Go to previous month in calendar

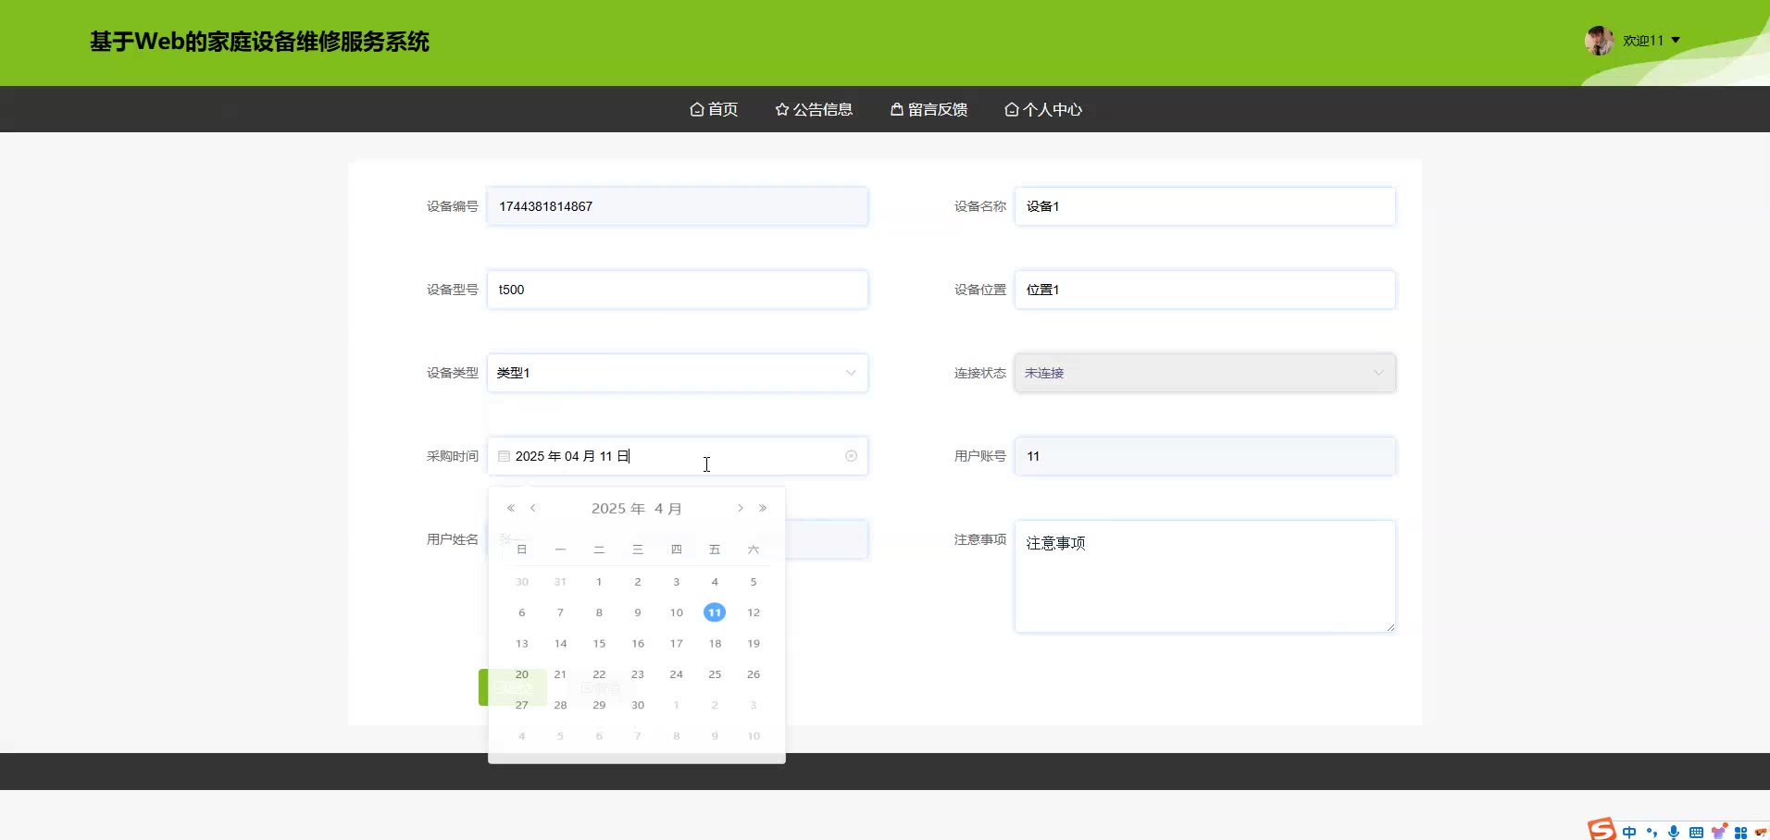[x=533, y=508]
